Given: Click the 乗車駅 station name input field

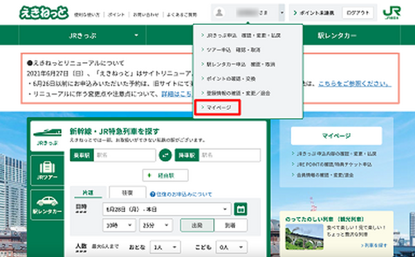Looking at the screenshot, I should pos(124,155).
